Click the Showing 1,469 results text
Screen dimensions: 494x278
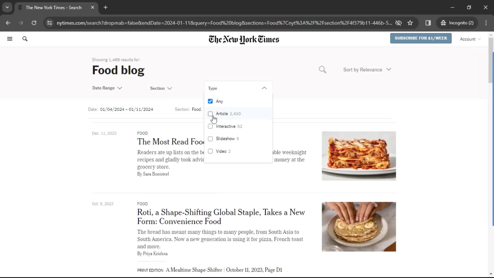tap(116, 60)
